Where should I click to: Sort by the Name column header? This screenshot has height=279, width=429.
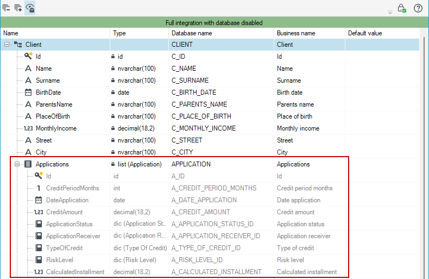pos(55,33)
